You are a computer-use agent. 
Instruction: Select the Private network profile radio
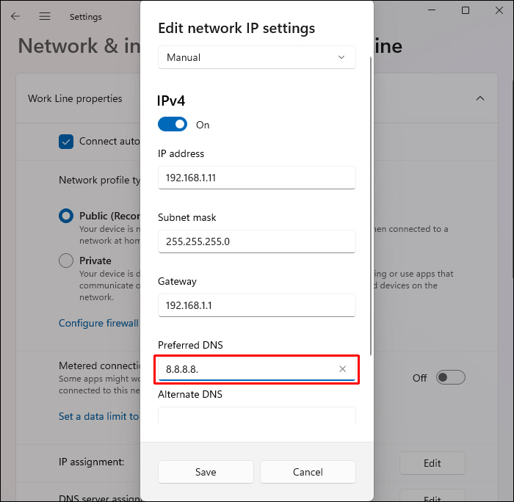click(x=66, y=261)
